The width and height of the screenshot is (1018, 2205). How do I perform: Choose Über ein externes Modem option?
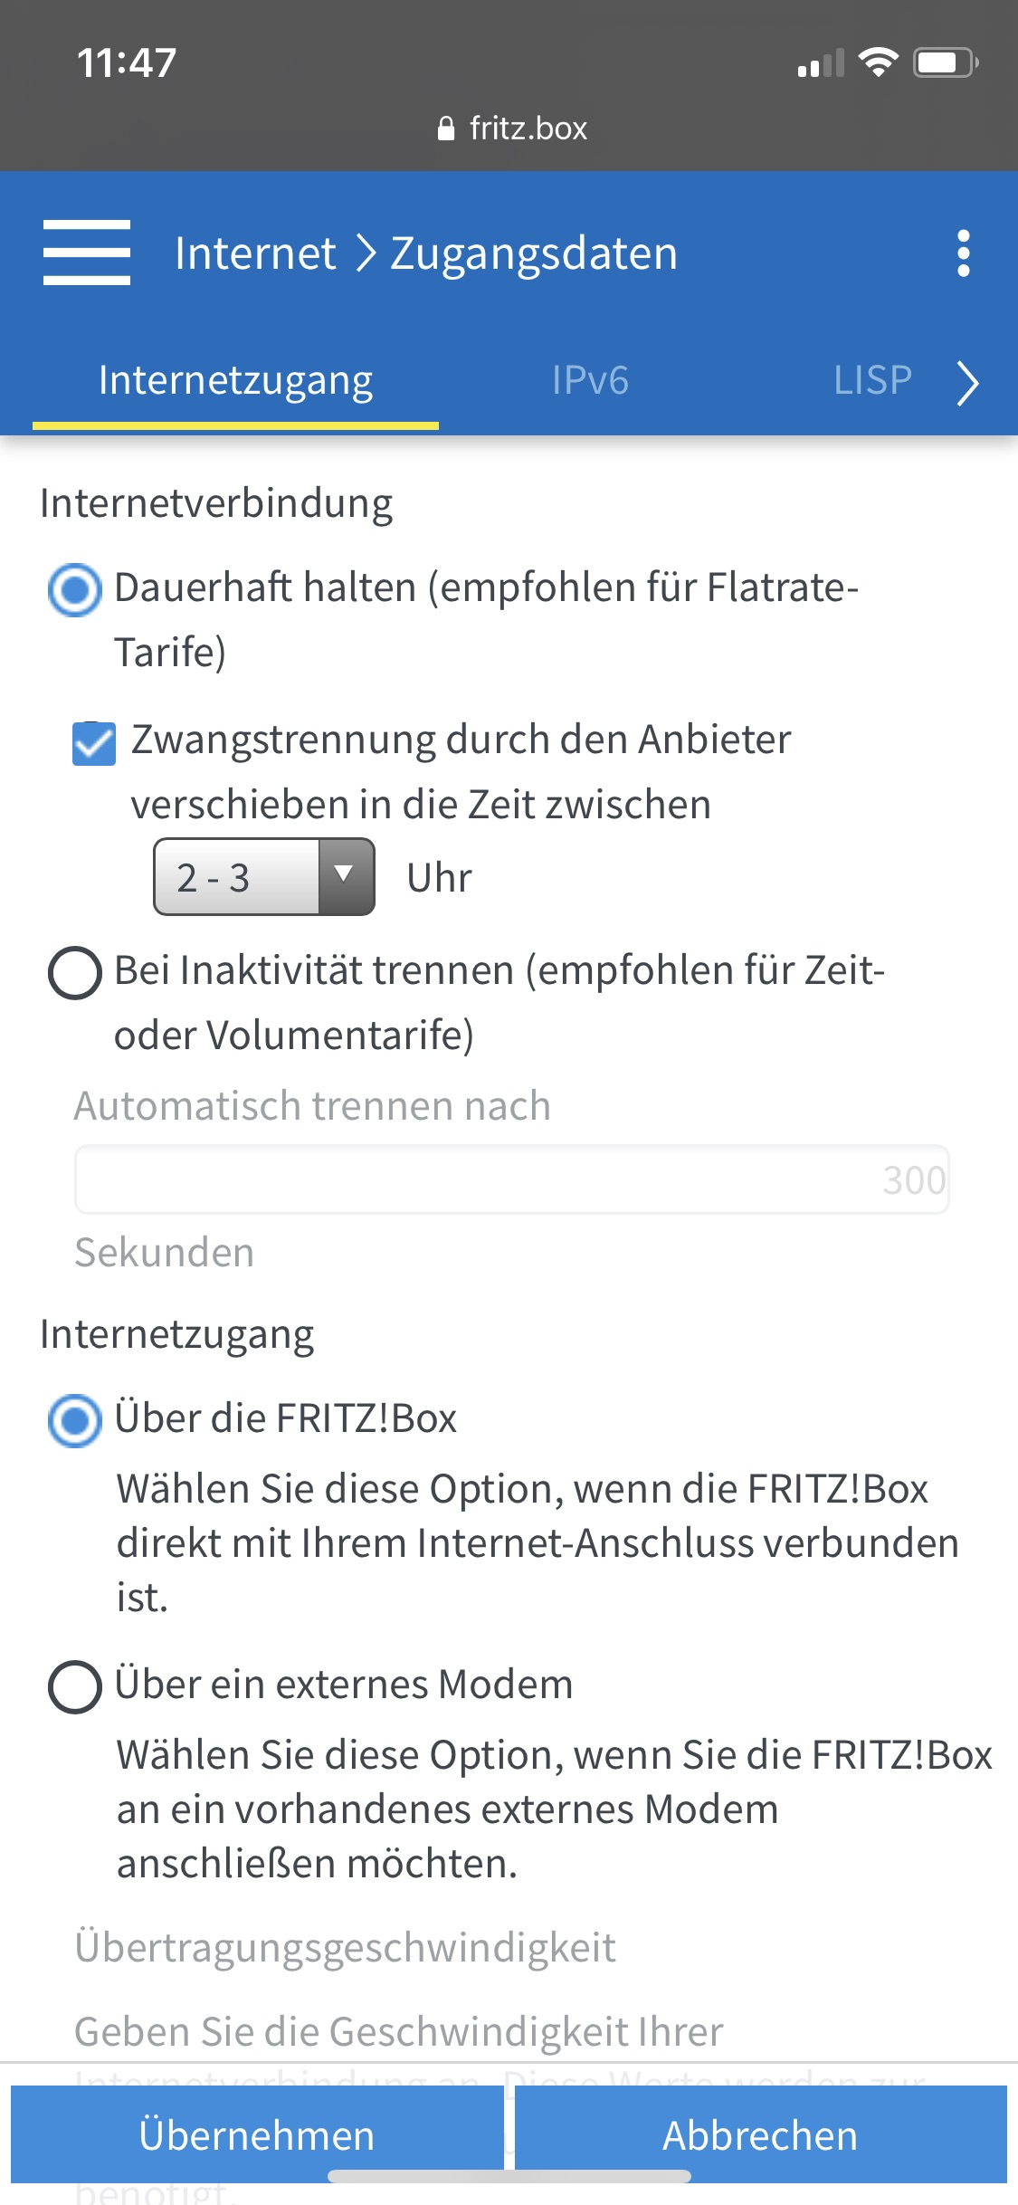74,1686
